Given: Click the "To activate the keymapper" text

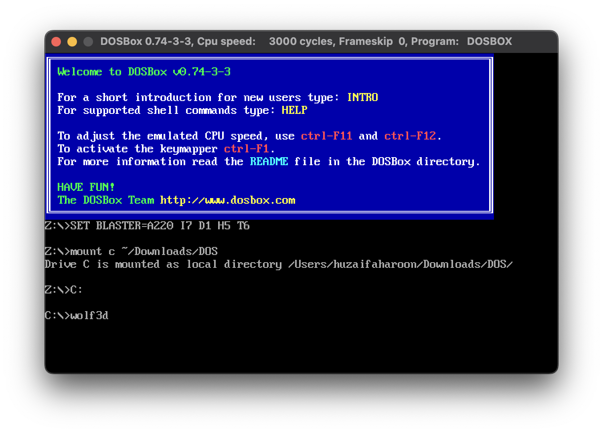Looking at the screenshot, I should [x=138, y=149].
